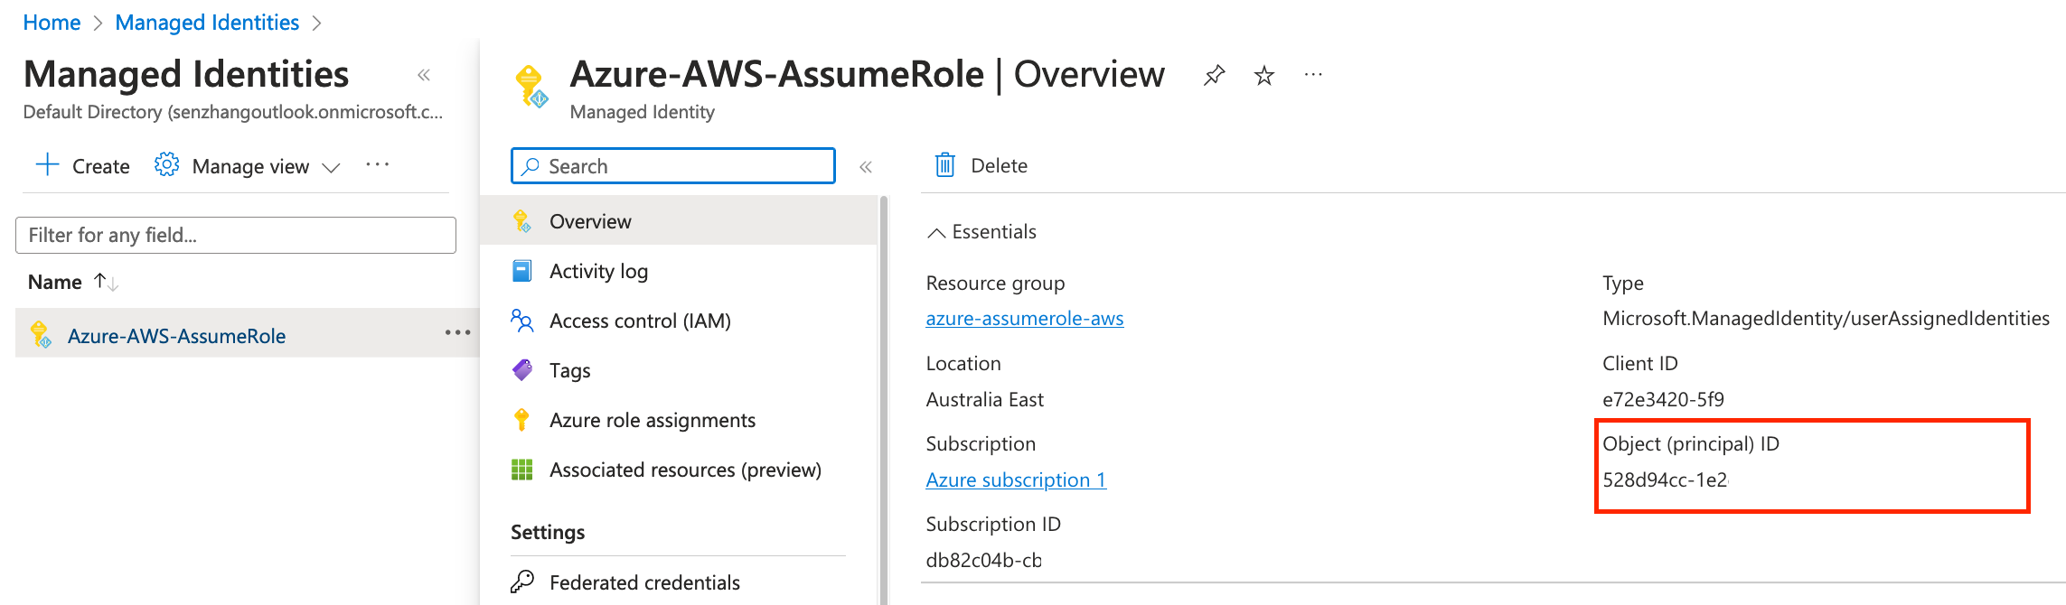Click the Create plus icon

click(47, 165)
